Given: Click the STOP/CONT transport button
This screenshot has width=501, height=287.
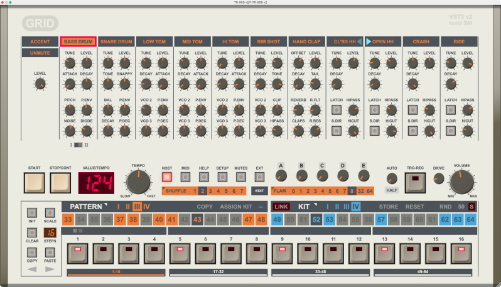Looking at the screenshot, I should (x=60, y=183).
